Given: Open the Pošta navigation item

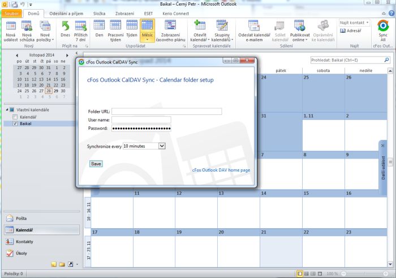Looking at the screenshot, I should 42,218.
